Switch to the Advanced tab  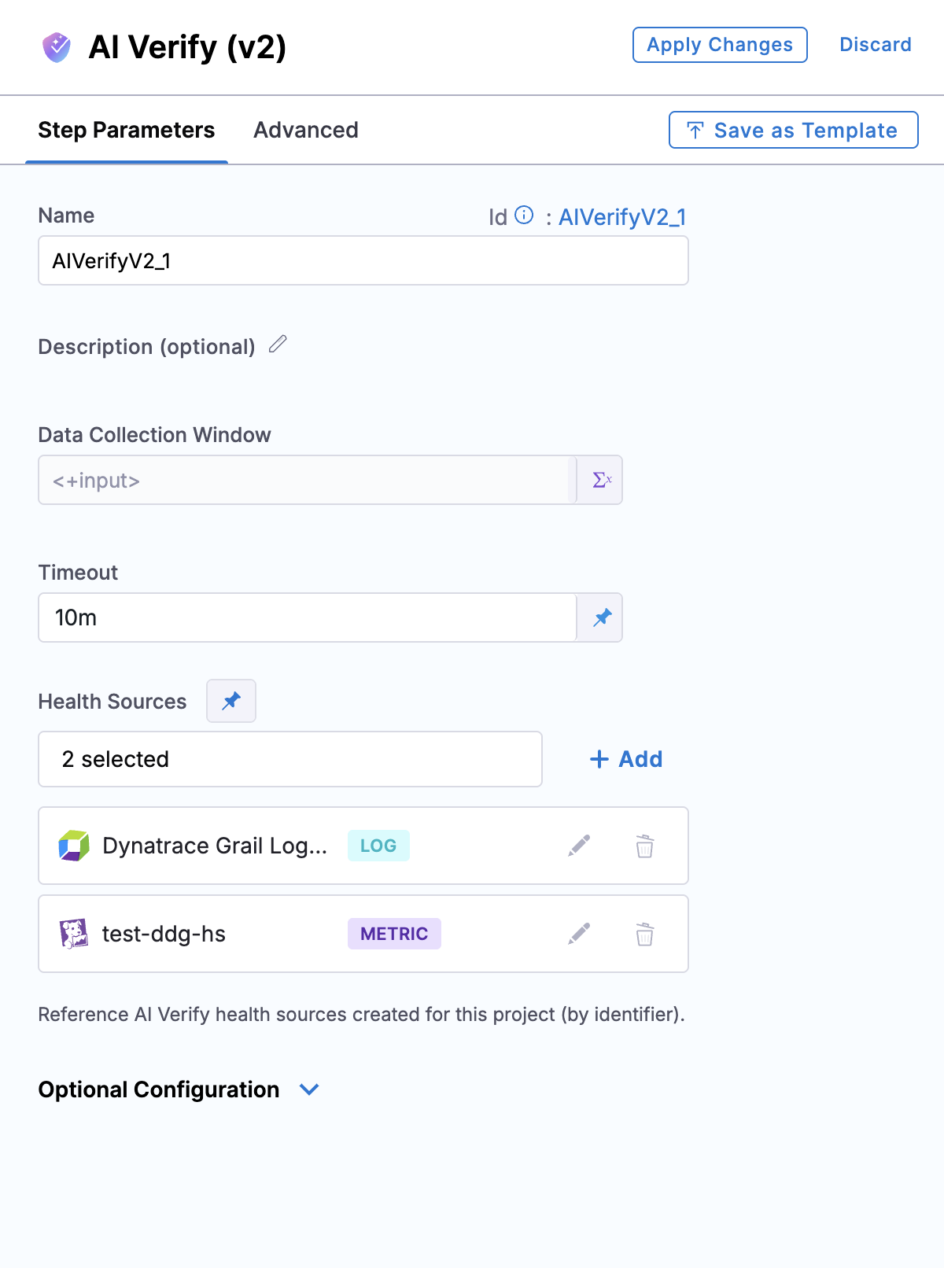tap(306, 130)
